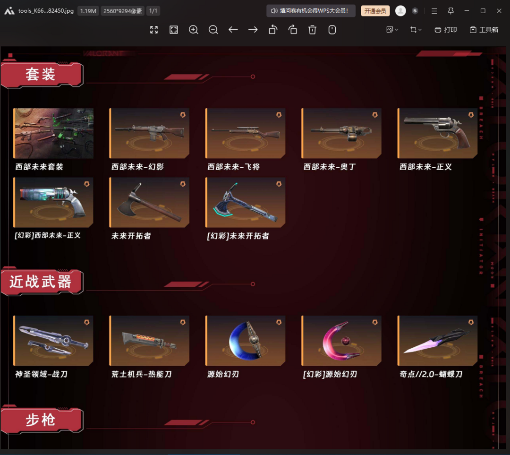Screen dimensions: 510x455
Task: Rotate the image counterclockwise
Action: click(273, 30)
